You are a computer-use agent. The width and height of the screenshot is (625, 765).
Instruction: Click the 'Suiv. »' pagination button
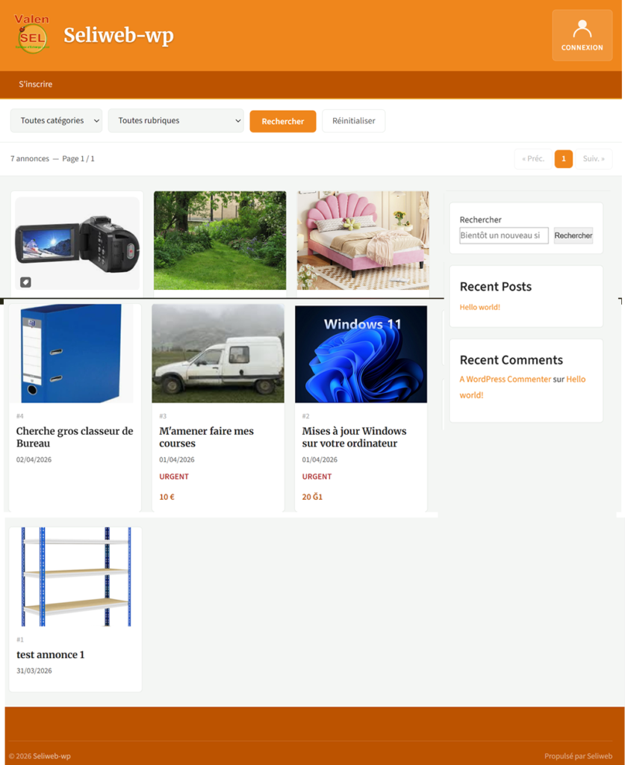coord(593,159)
